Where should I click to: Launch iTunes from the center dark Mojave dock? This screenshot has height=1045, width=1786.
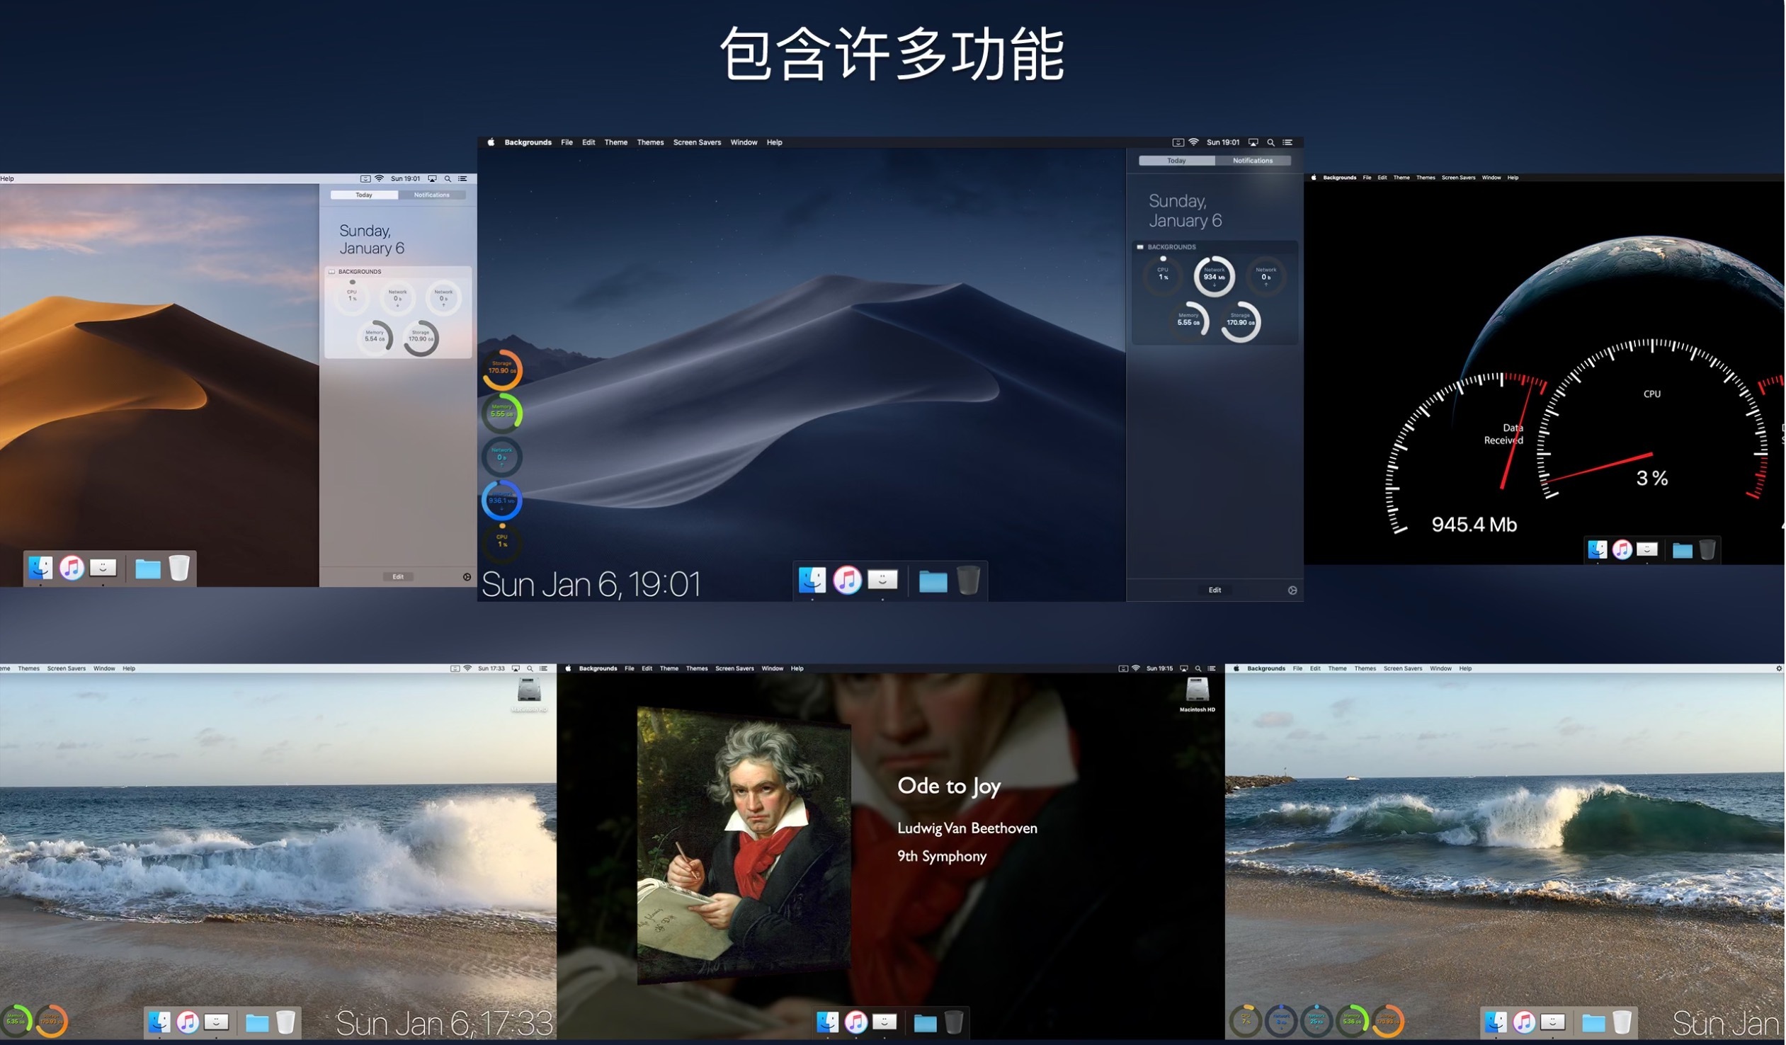(x=847, y=581)
